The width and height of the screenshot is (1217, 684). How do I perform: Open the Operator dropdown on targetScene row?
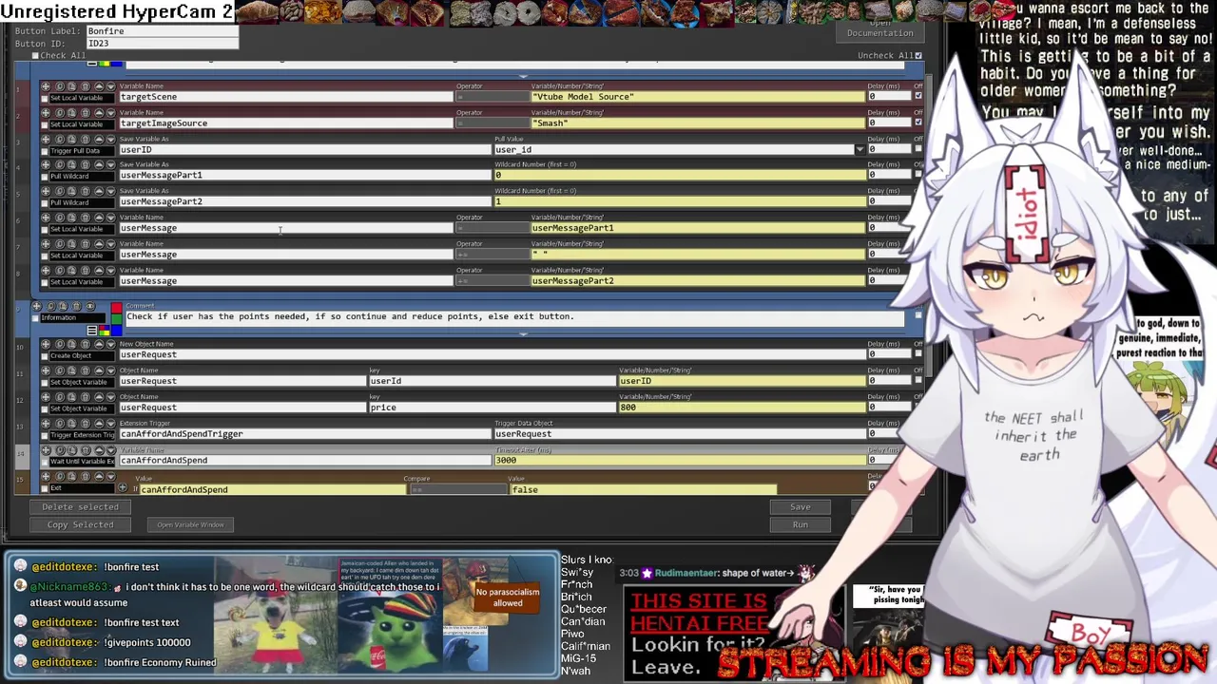(x=491, y=96)
